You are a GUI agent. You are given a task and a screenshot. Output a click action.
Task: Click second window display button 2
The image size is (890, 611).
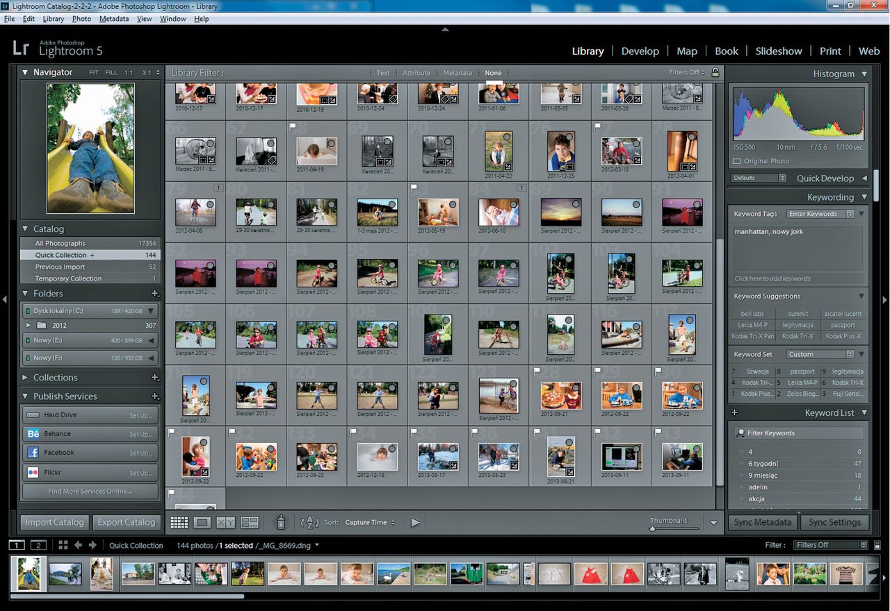click(x=38, y=545)
